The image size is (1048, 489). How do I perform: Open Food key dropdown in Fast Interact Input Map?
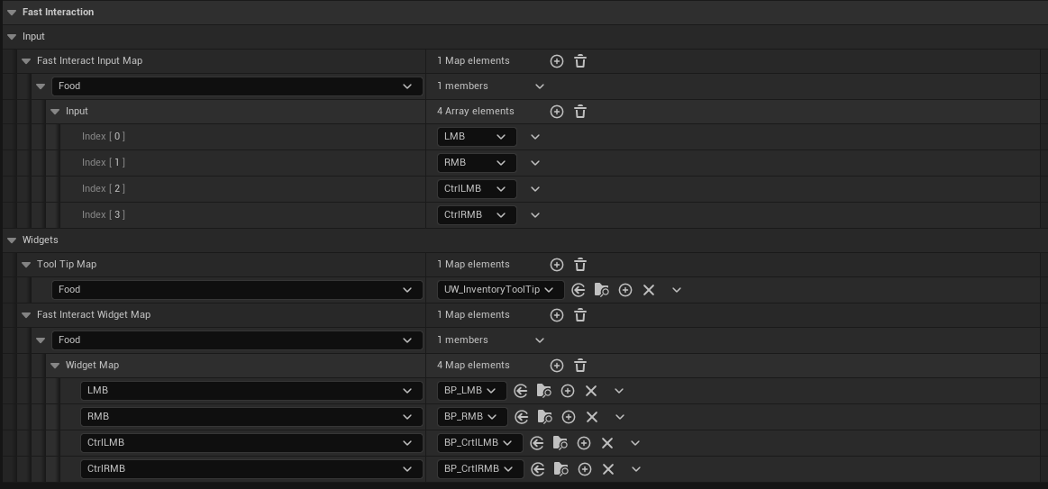click(x=237, y=86)
